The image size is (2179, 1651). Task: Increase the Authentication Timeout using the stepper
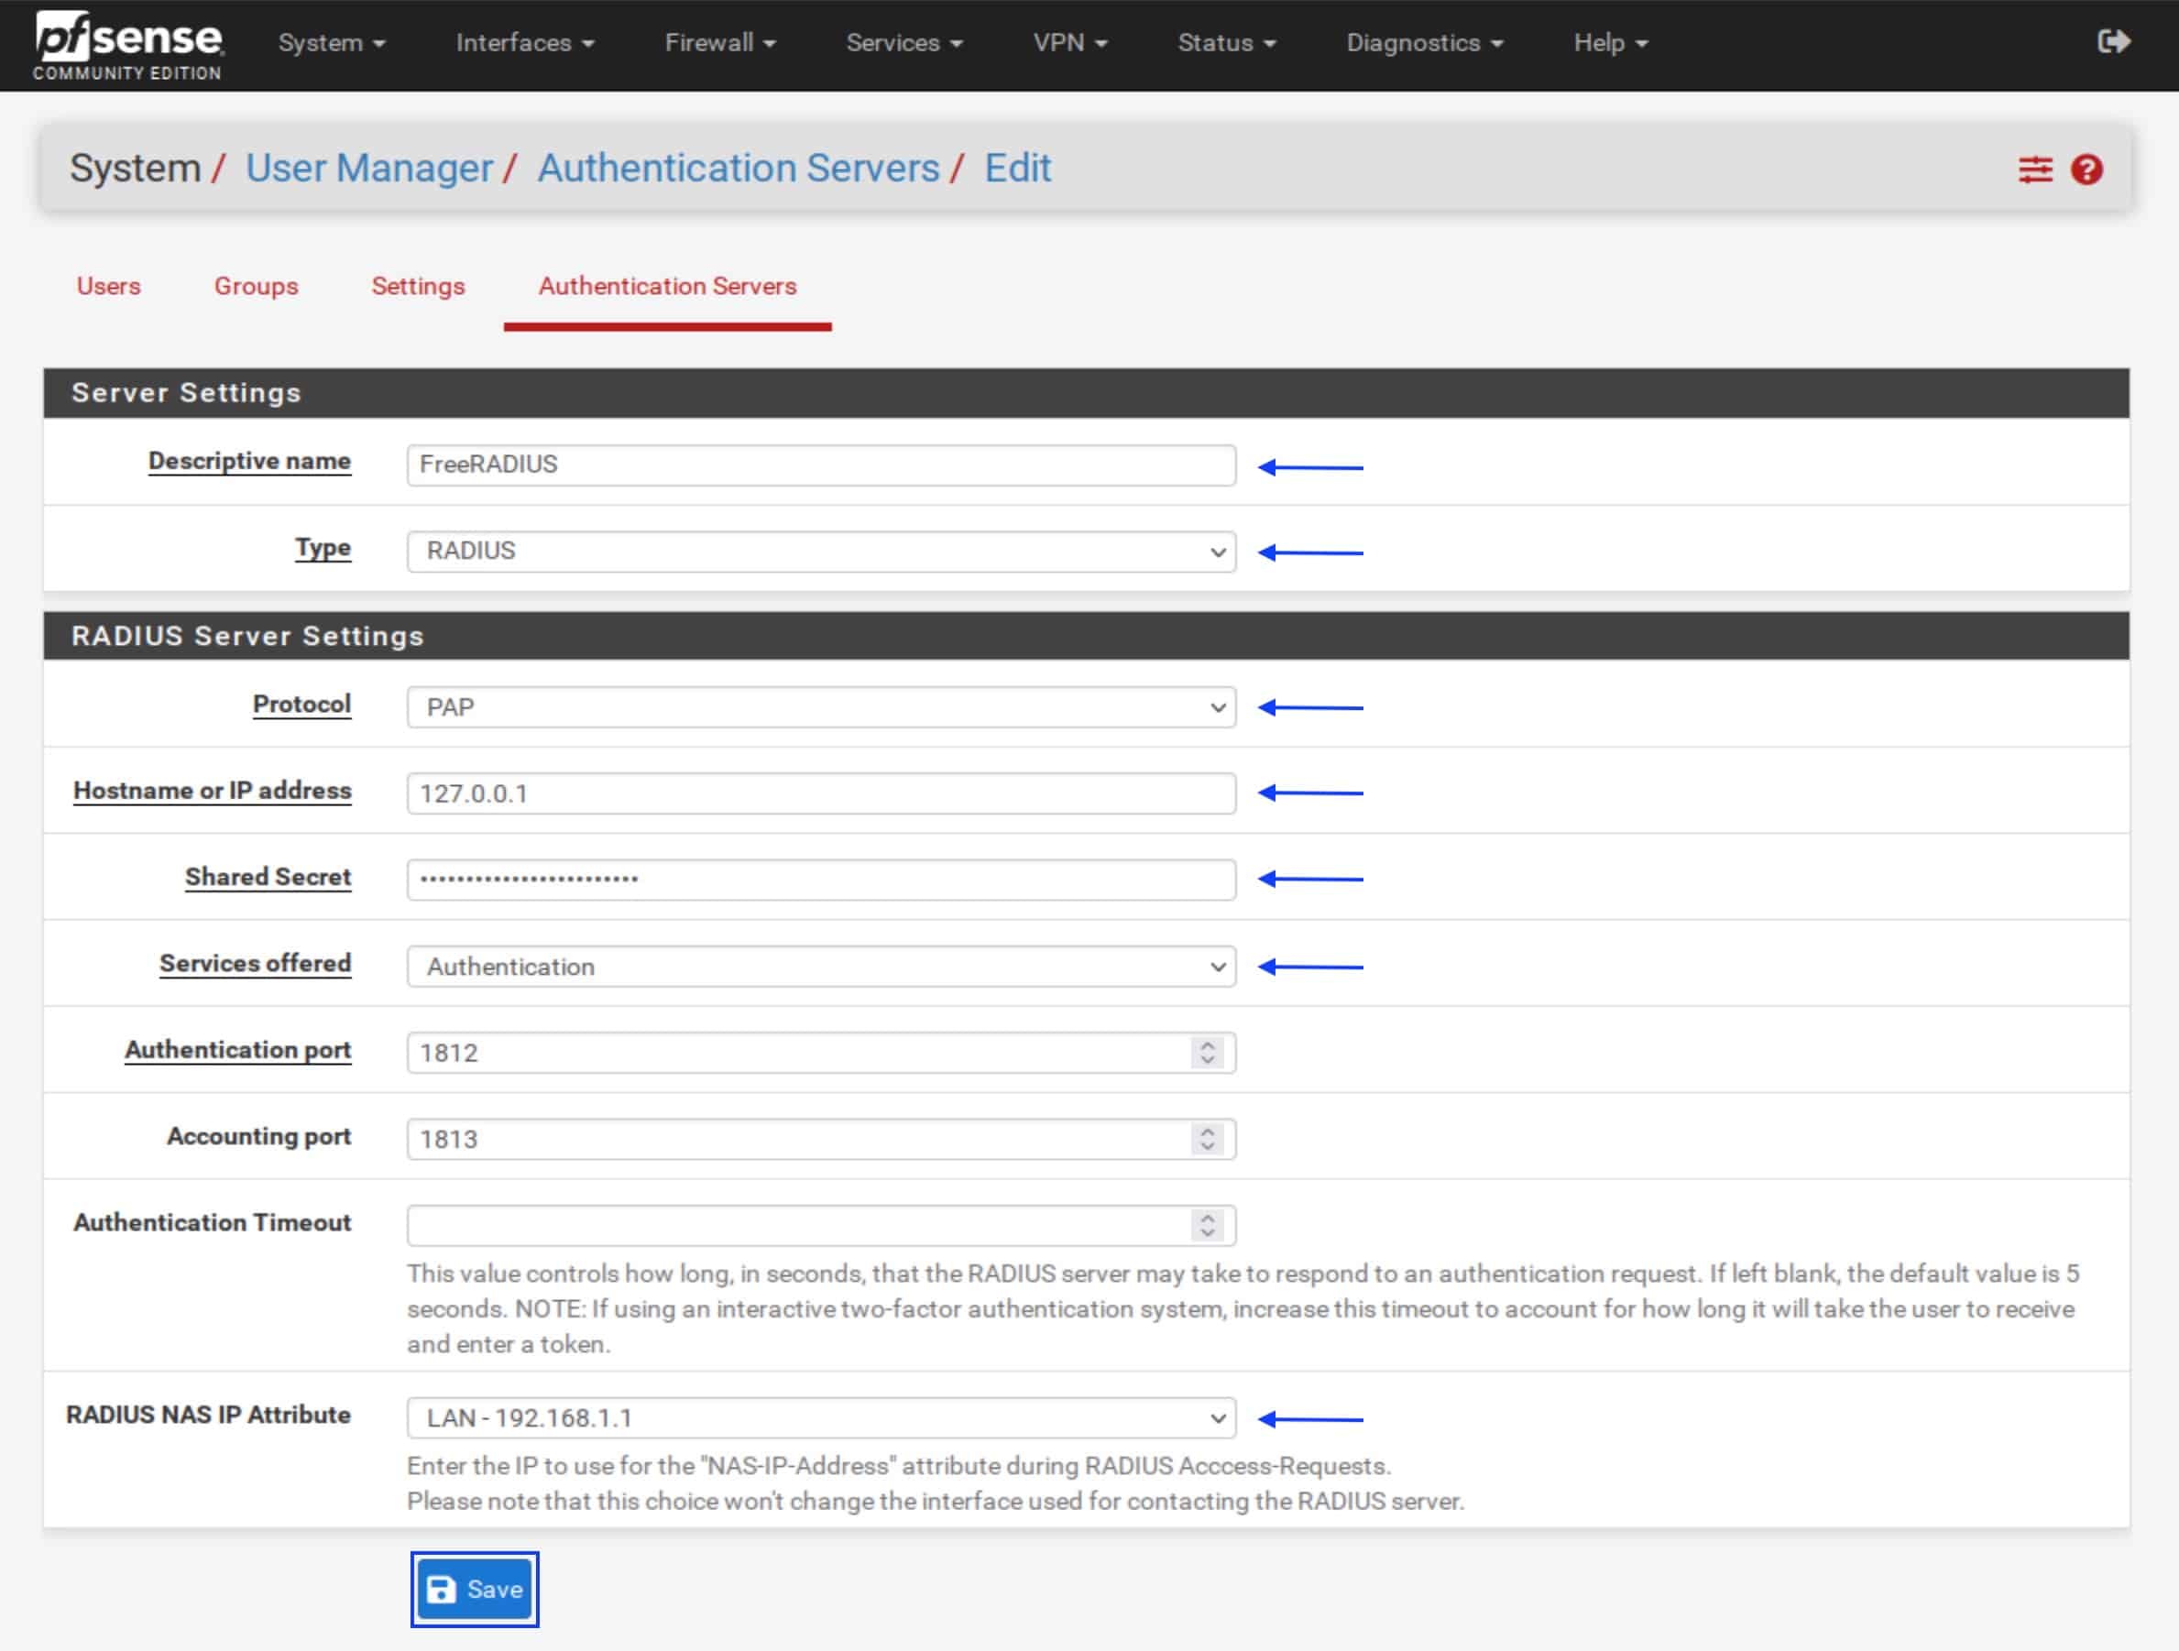(x=1208, y=1218)
